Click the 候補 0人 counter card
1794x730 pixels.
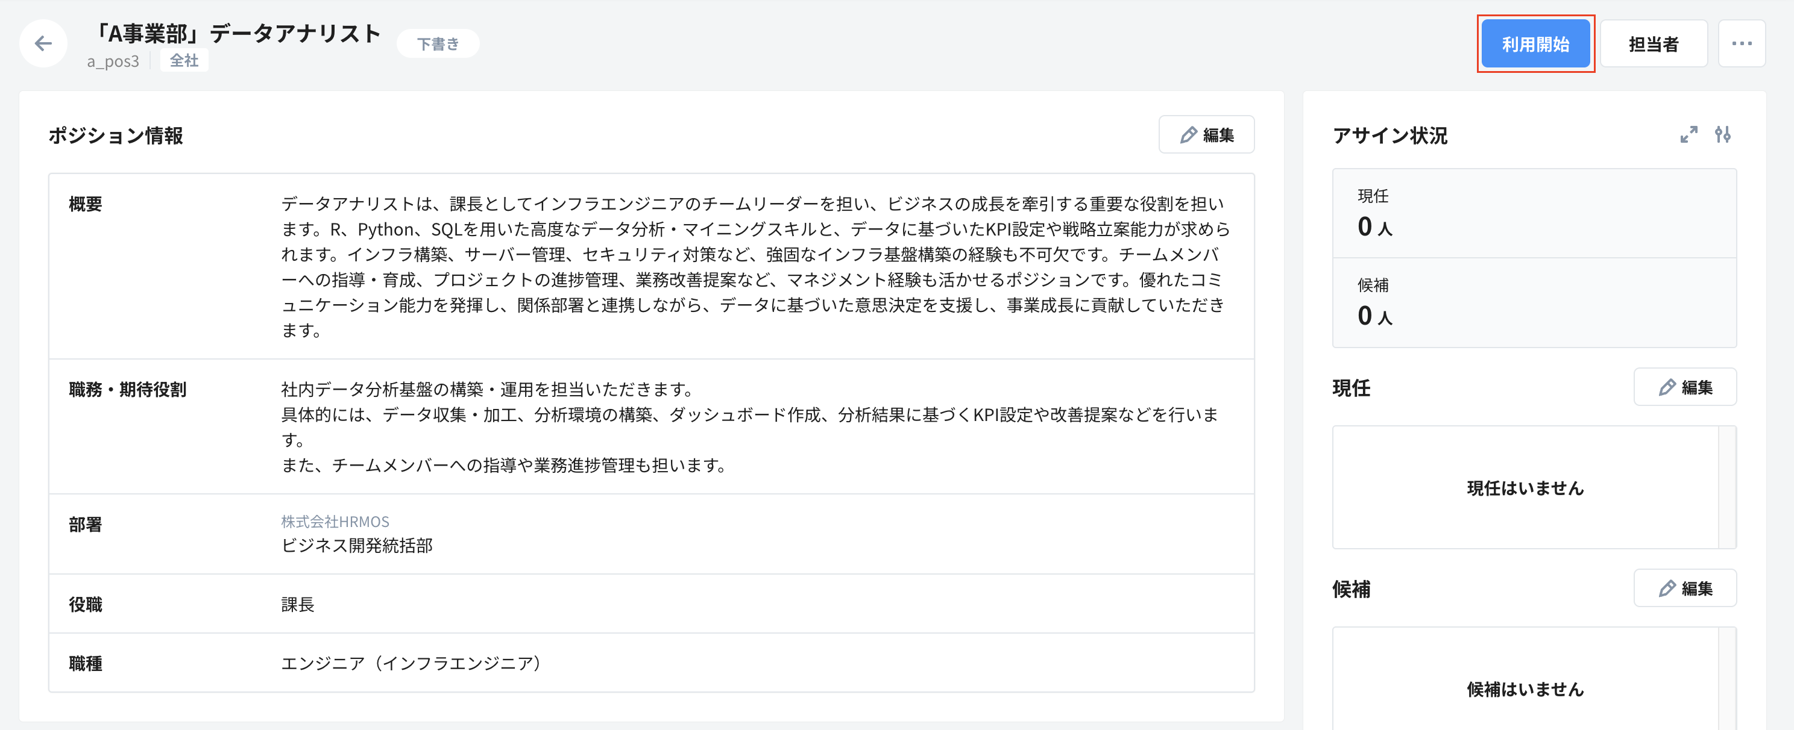(x=1534, y=304)
